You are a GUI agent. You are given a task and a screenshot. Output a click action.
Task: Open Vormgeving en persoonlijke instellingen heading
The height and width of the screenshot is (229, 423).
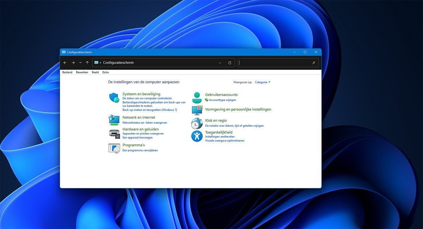pyautogui.click(x=238, y=109)
